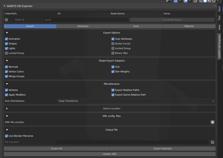Toggle the Normals checkbox
Viewport: 223px width, 158px height.
pyautogui.click(x=6, y=67)
